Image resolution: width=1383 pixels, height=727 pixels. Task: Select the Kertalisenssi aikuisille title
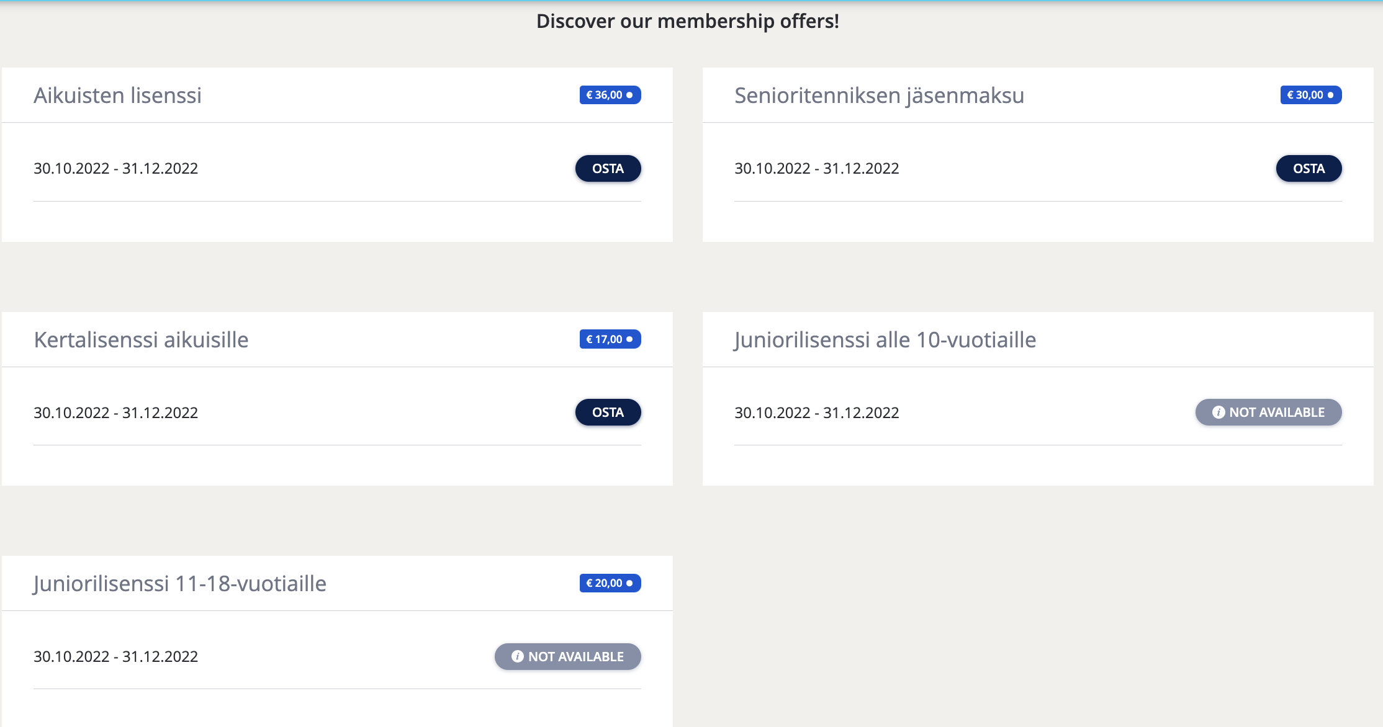pos(141,340)
